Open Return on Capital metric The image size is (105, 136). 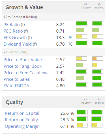click(x=22, y=113)
